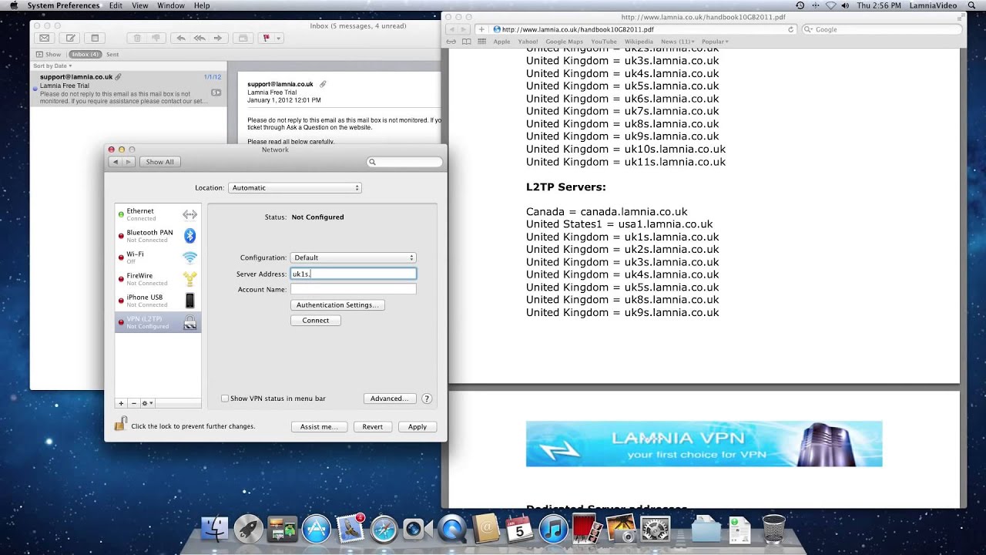Open YouTube bookmark in Safari bar

coord(604,42)
